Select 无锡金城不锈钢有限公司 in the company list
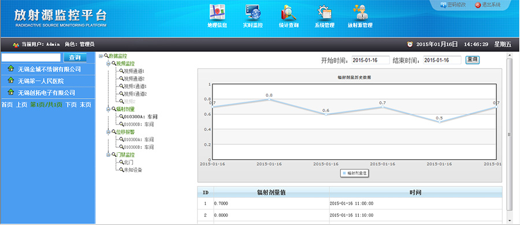The height and width of the screenshot is (225, 520). 49,69
